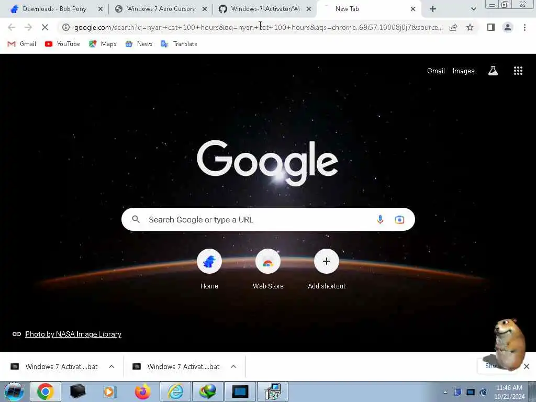This screenshot has height=402, width=536.
Task: Close the Windows-7-Activator tab
Action: [309, 9]
